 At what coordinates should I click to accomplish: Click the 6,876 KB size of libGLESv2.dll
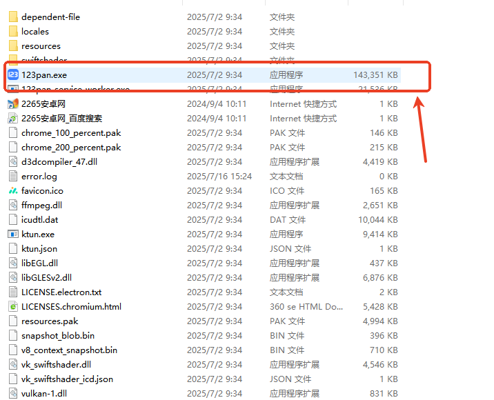point(380,278)
